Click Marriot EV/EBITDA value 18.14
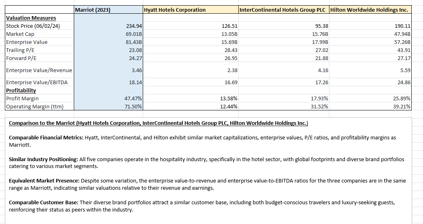The width and height of the screenshot is (423, 224). coord(108,83)
